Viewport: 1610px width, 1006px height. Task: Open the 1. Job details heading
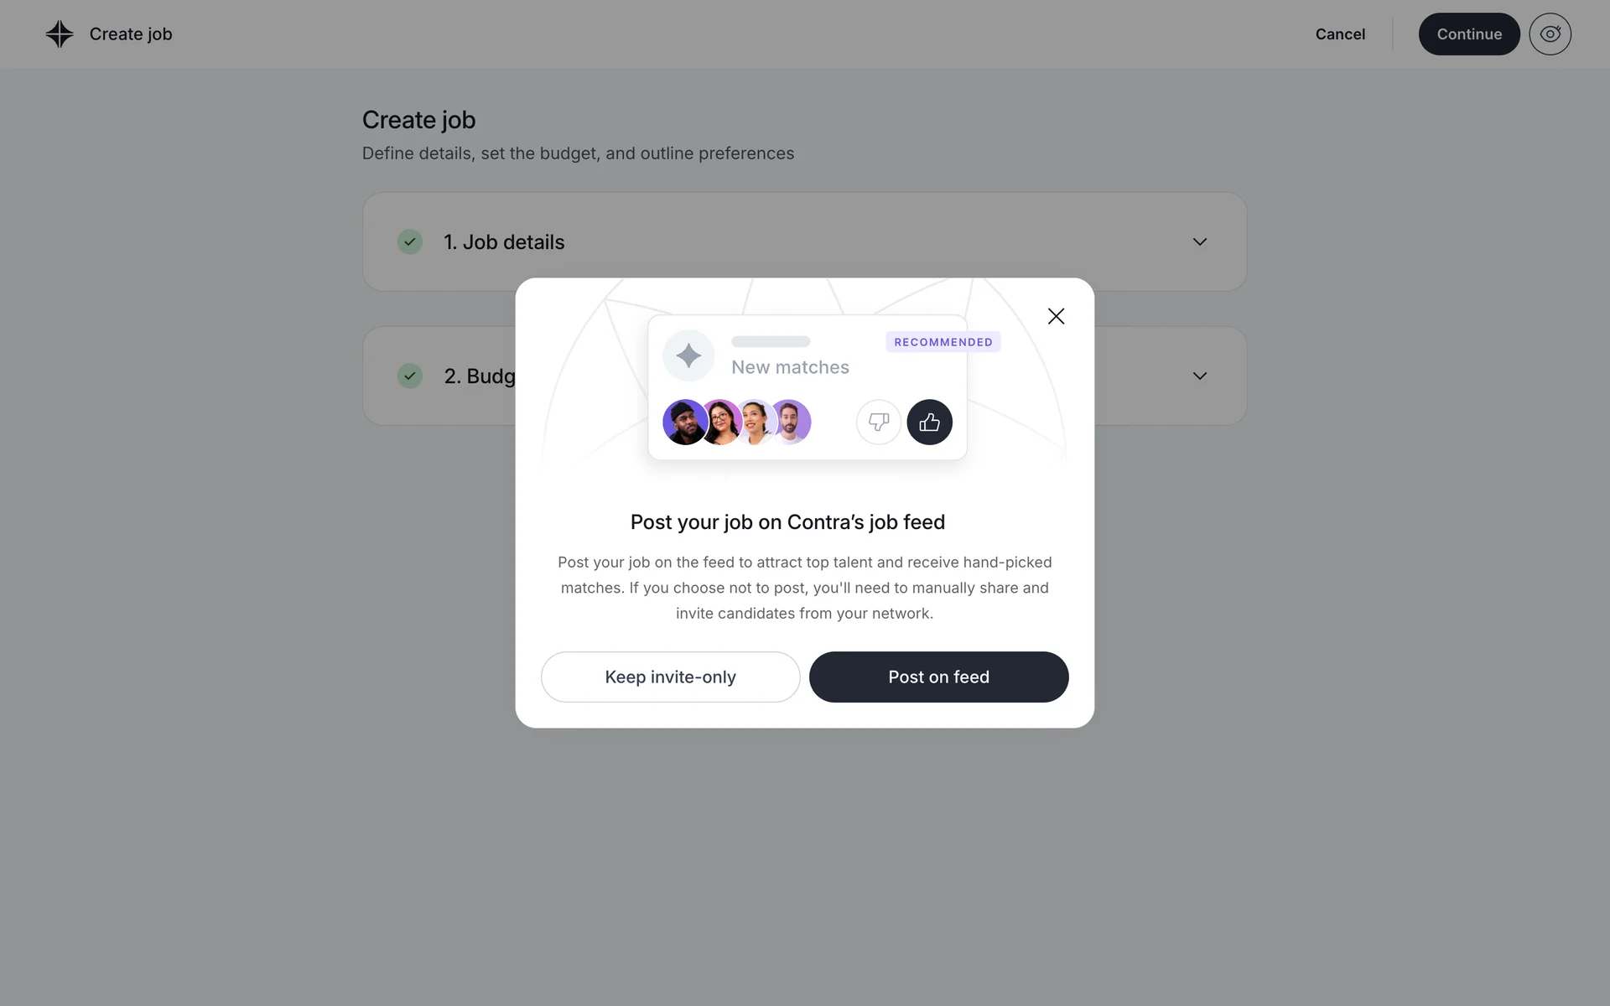(504, 242)
